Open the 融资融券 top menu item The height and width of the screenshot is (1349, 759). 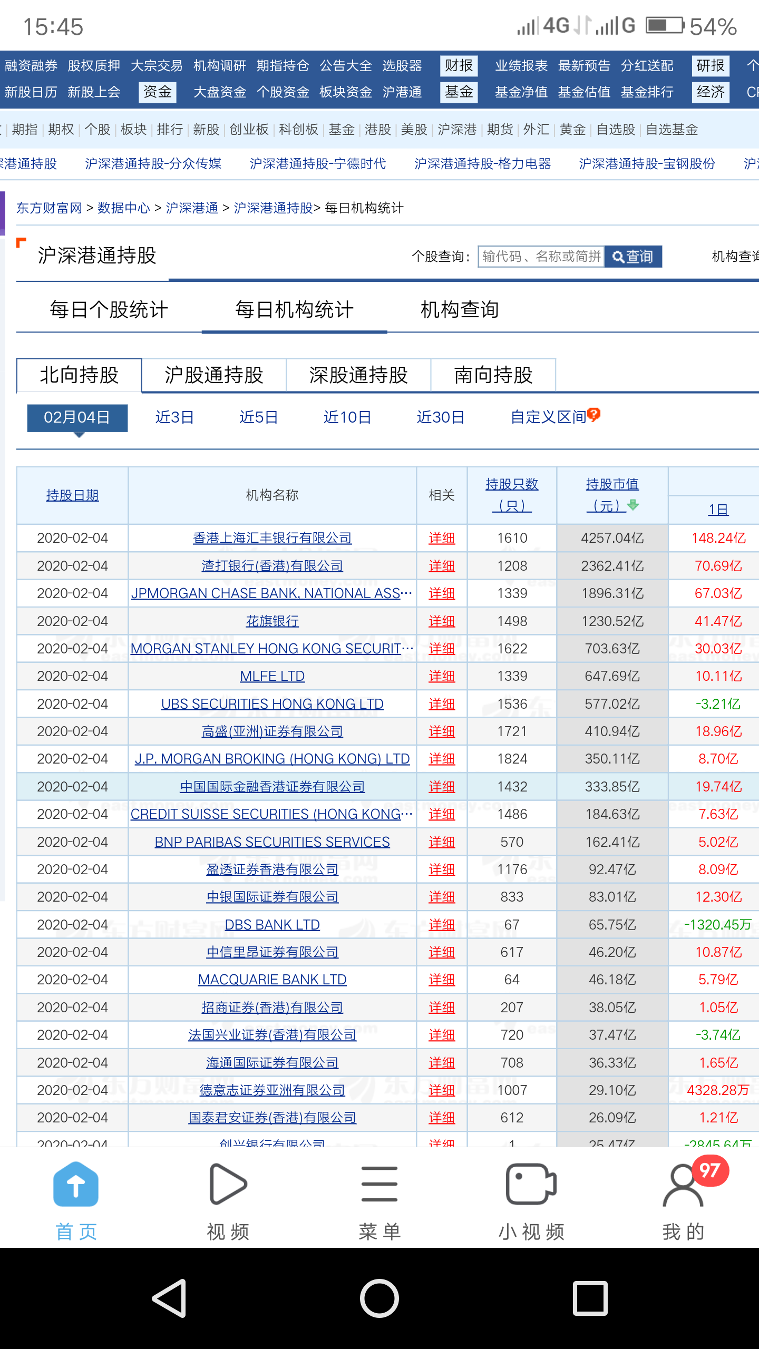click(x=31, y=66)
